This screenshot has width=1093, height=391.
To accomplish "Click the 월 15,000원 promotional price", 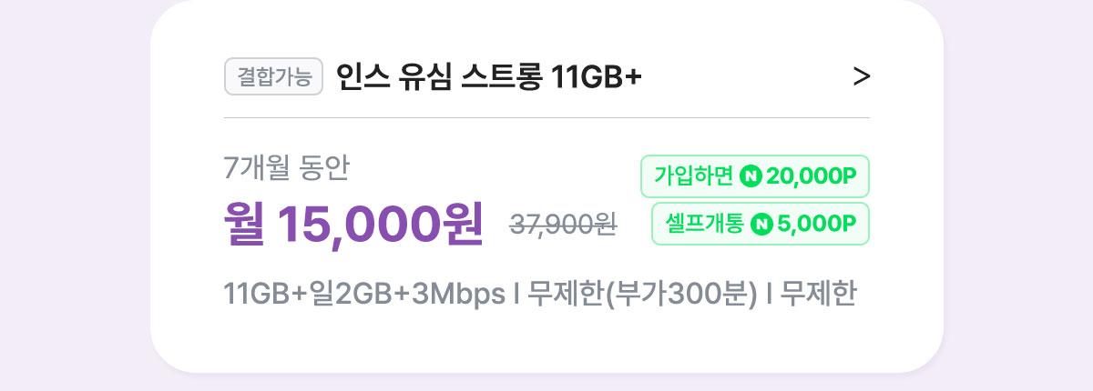I will [353, 224].
